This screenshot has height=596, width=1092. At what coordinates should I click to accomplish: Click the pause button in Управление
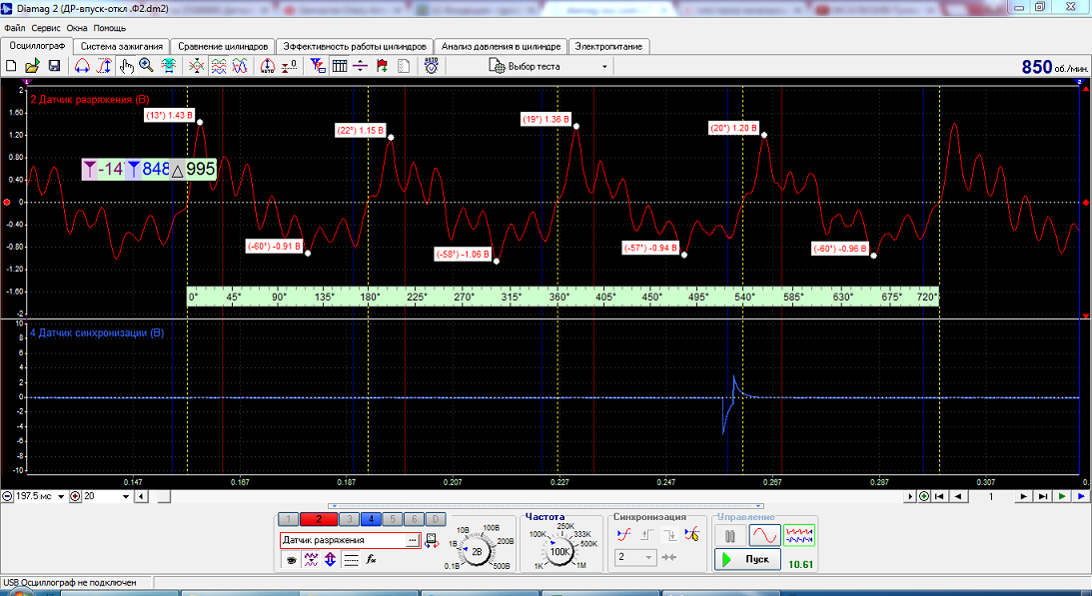(730, 536)
